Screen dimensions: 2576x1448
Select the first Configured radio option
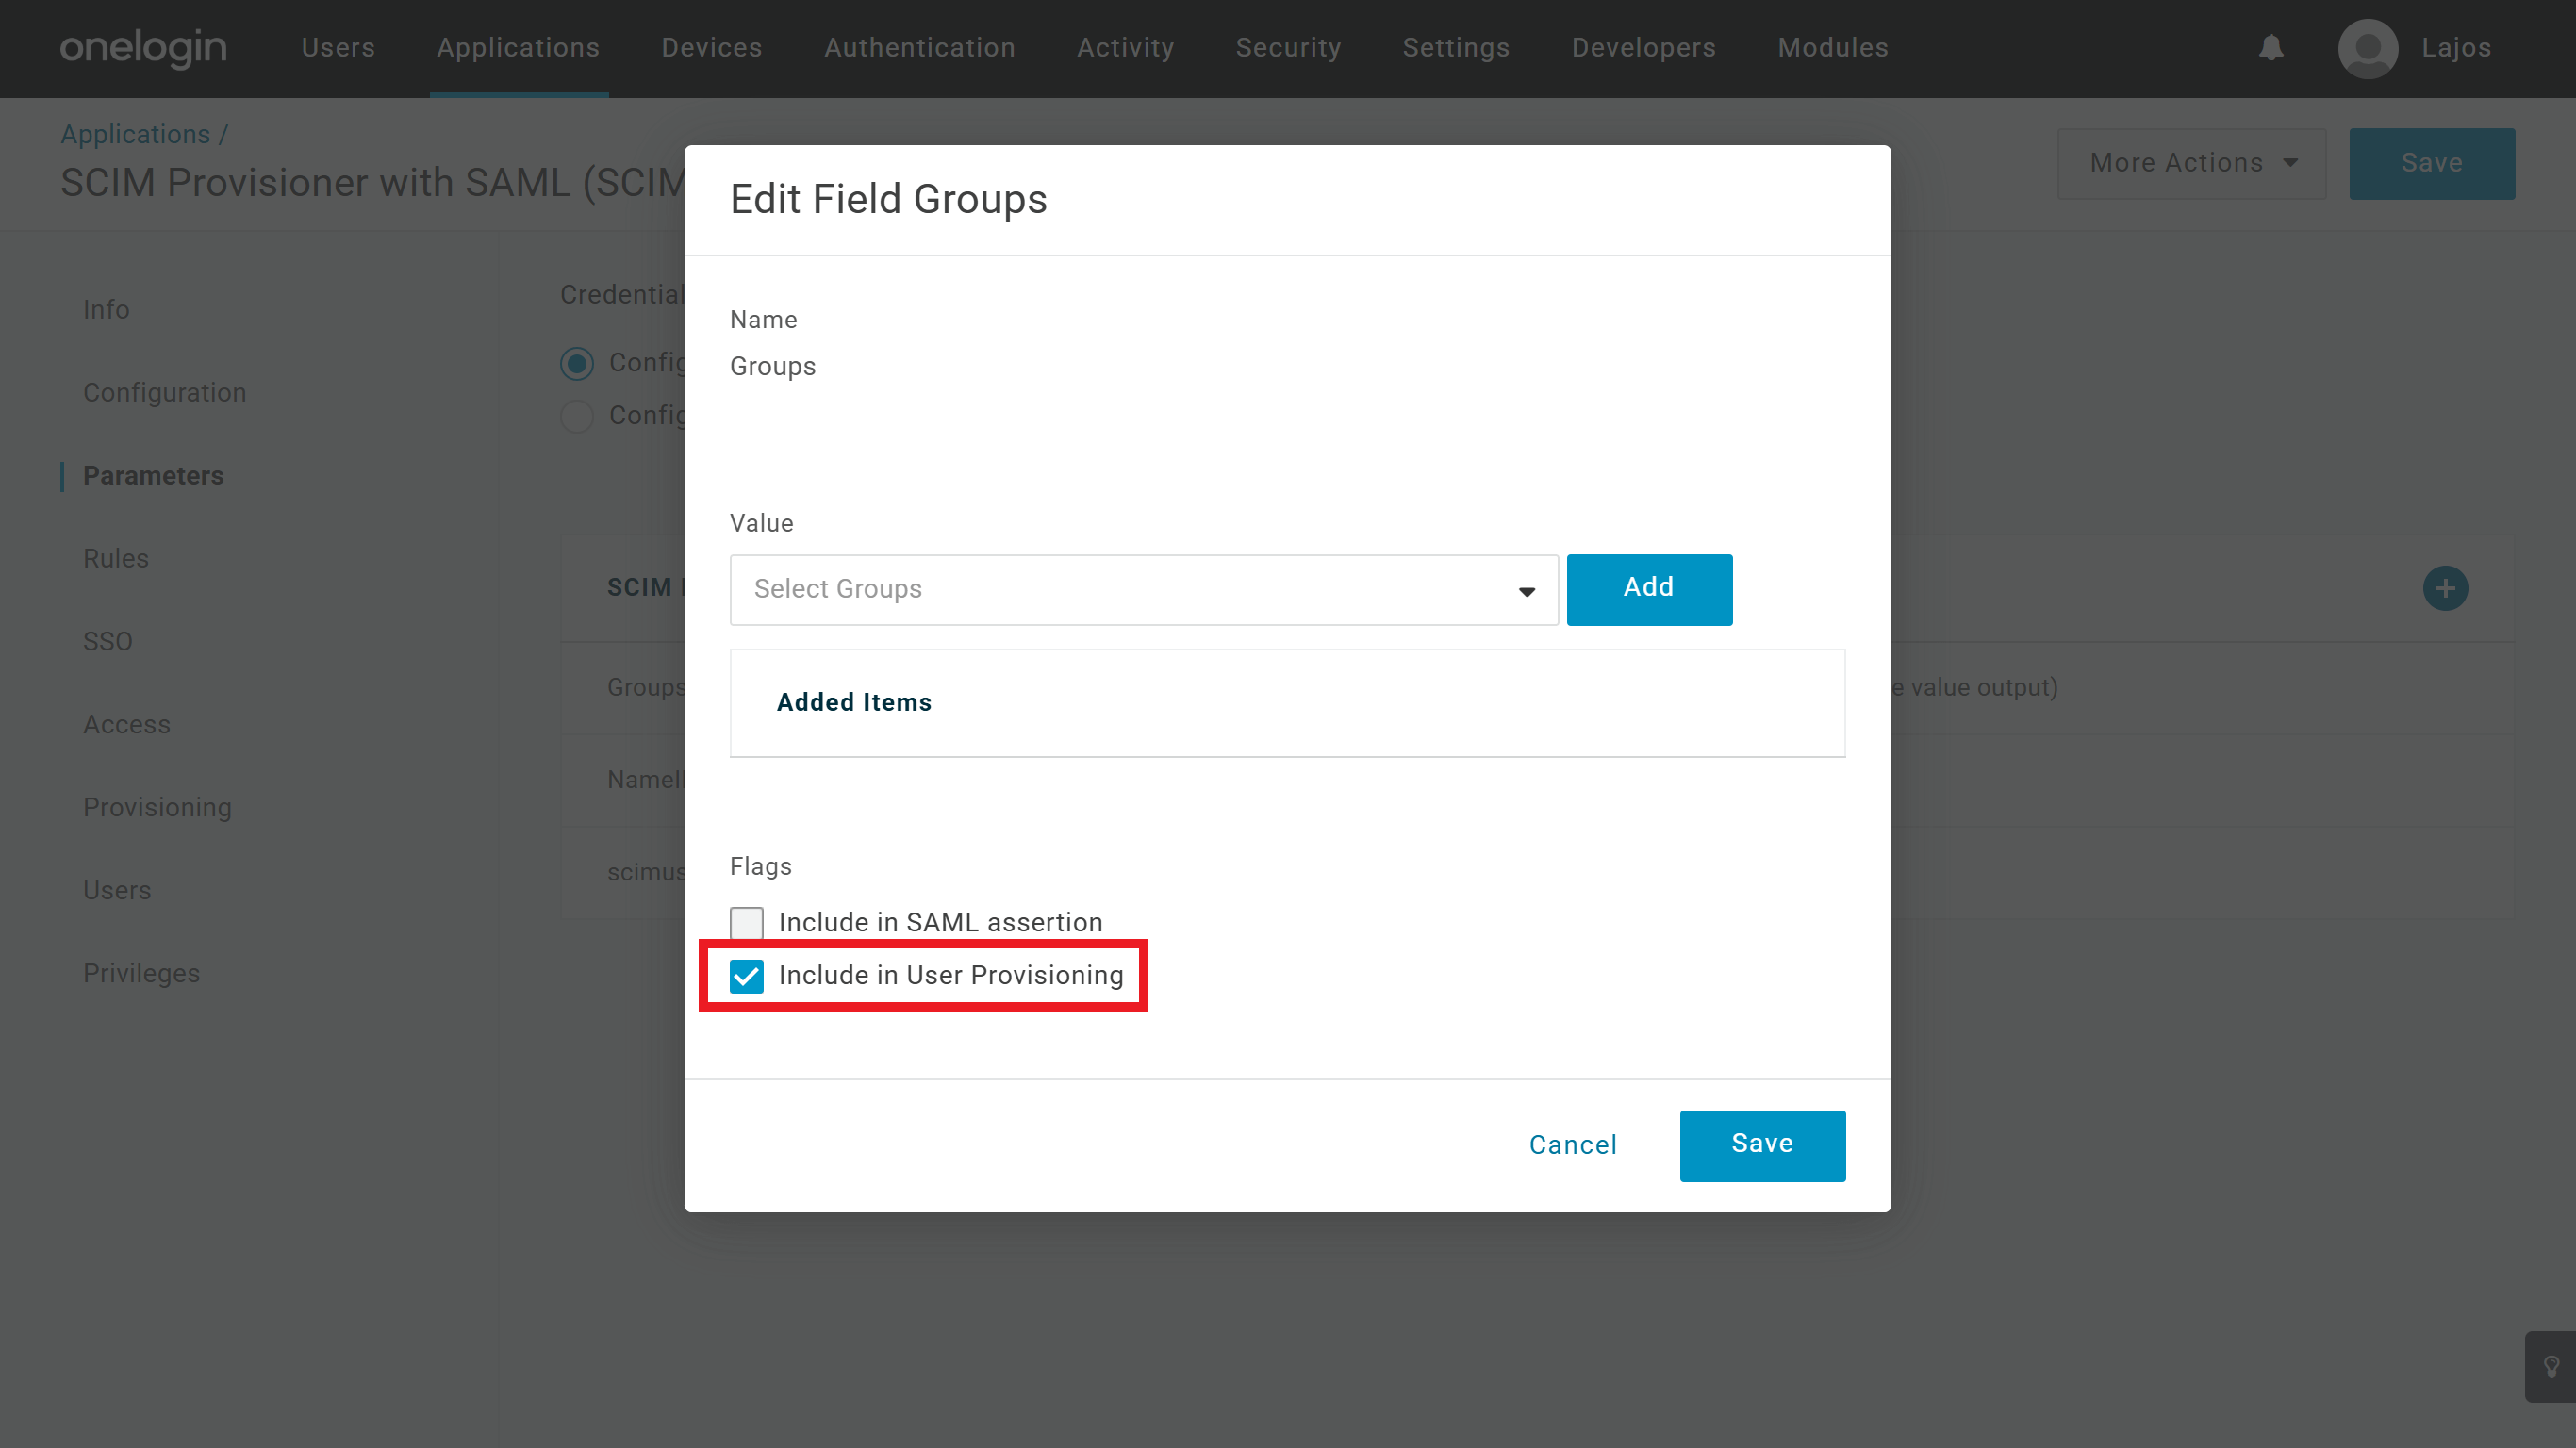click(577, 363)
